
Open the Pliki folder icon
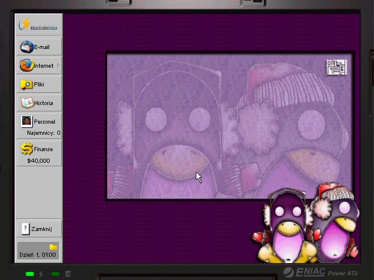26,85
